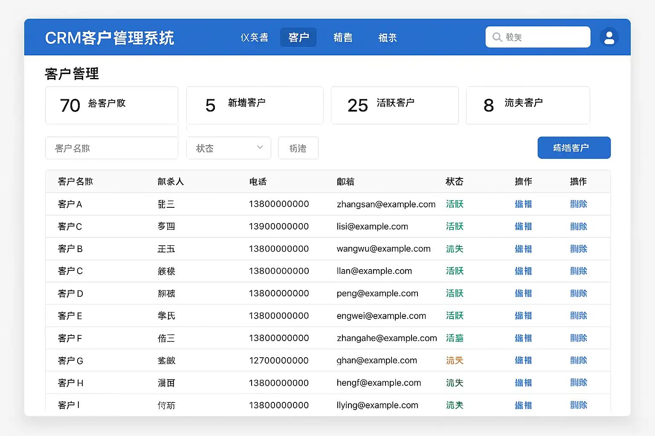Click the filter button beside status dropdown

pos(298,148)
